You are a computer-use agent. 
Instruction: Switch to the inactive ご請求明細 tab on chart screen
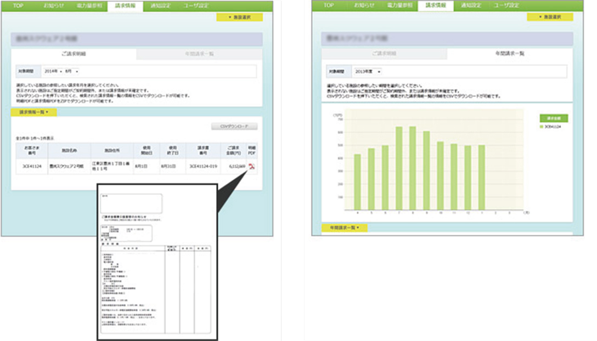pyautogui.click(x=384, y=54)
